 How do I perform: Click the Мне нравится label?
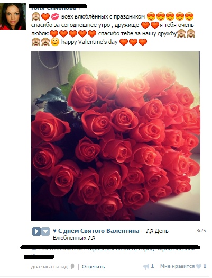click(x=177, y=266)
